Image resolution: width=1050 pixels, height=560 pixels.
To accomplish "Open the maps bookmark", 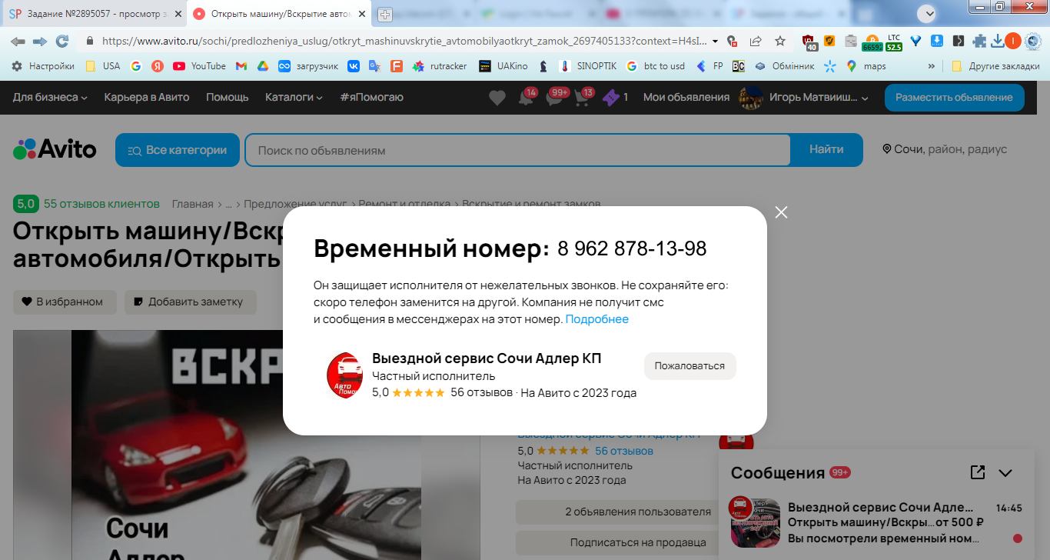I will tap(866, 66).
